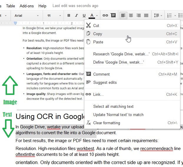Align text right

pyautogui.click(x=139, y=15)
